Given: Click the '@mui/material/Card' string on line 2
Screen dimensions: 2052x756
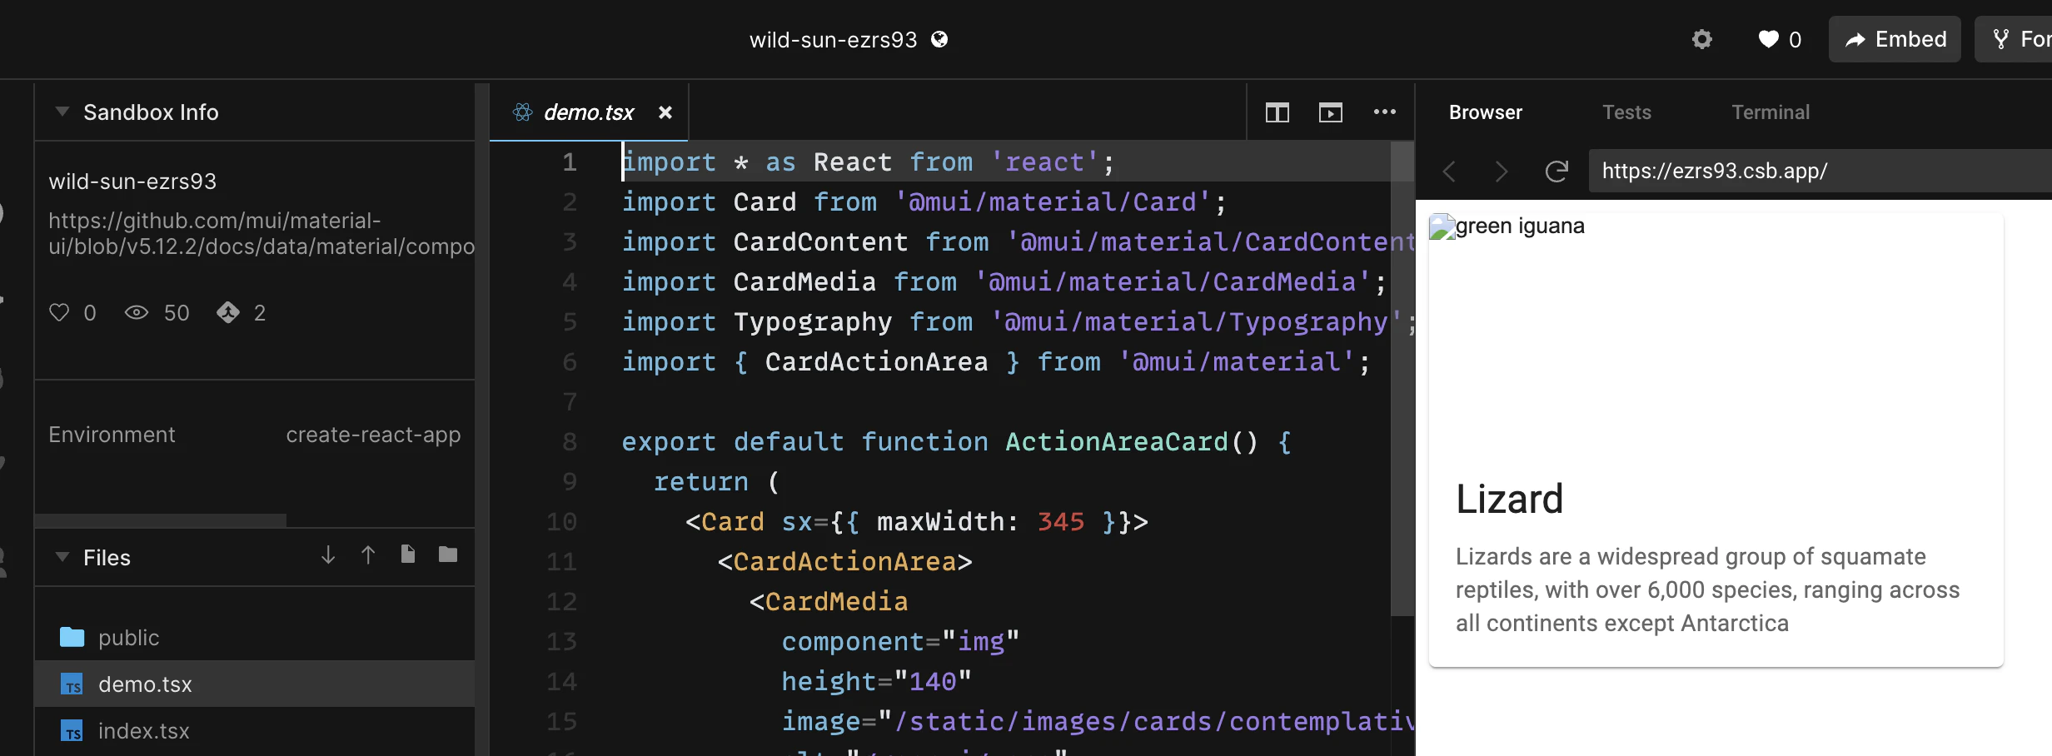Looking at the screenshot, I should (1052, 201).
